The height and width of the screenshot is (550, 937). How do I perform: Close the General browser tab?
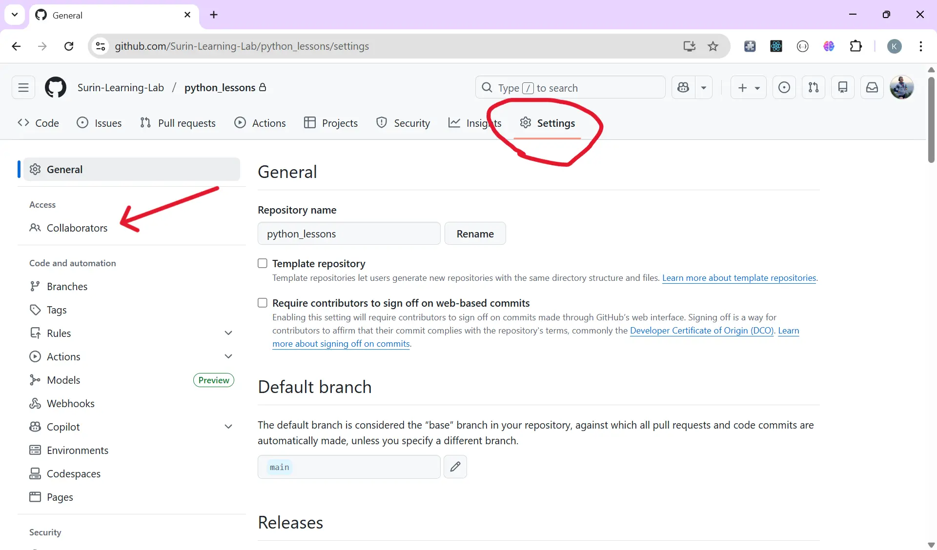pyautogui.click(x=187, y=15)
